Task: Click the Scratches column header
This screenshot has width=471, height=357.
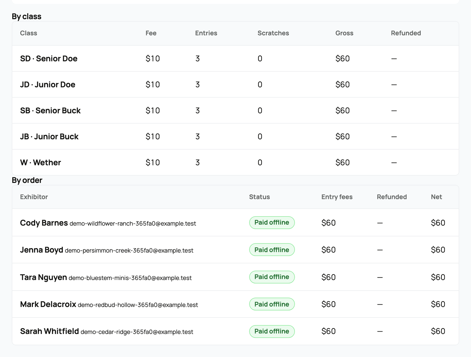Action: tap(273, 33)
